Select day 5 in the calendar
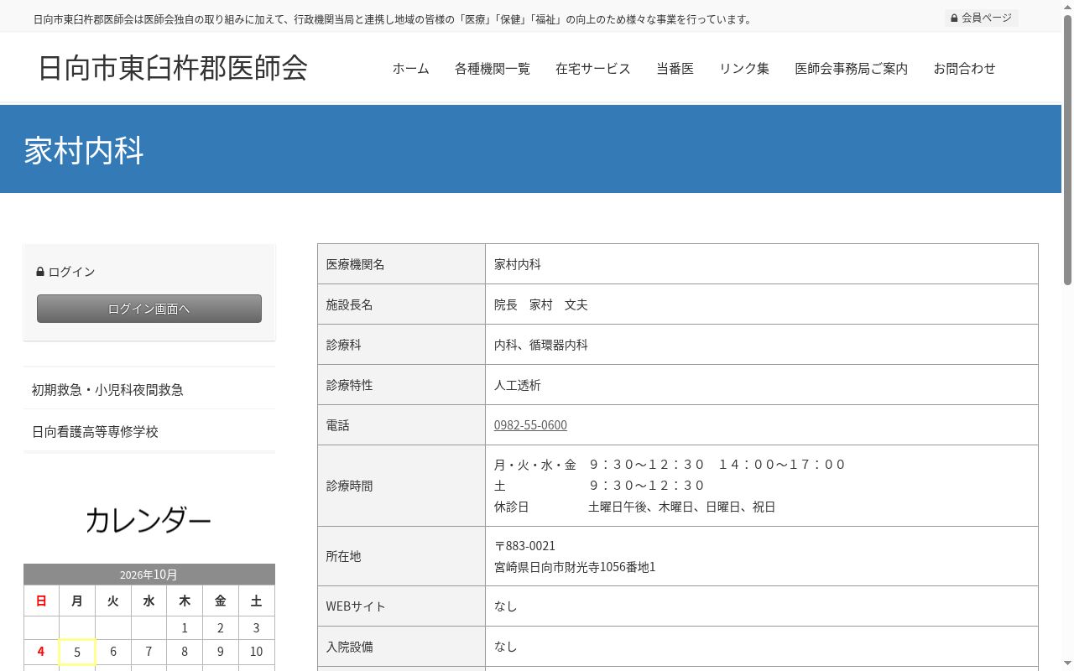 pos(77,652)
